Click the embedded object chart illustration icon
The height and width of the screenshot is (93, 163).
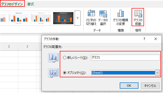click(x=53, y=73)
